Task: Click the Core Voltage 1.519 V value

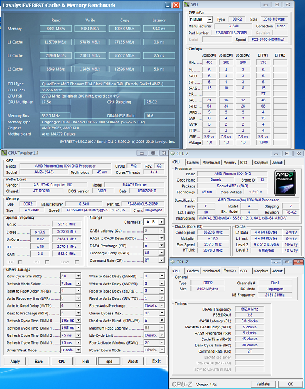Action: [256, 192]
